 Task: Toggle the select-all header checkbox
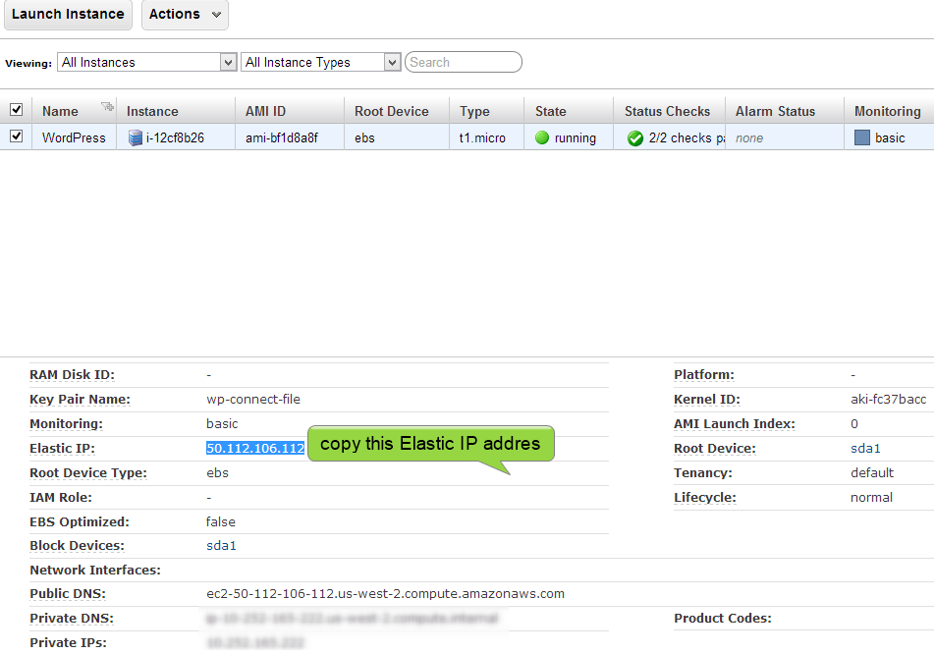pos(16,110)
